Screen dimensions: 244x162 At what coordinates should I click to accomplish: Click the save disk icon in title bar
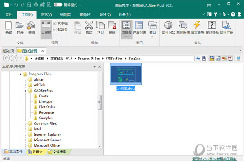coord(29,5)
